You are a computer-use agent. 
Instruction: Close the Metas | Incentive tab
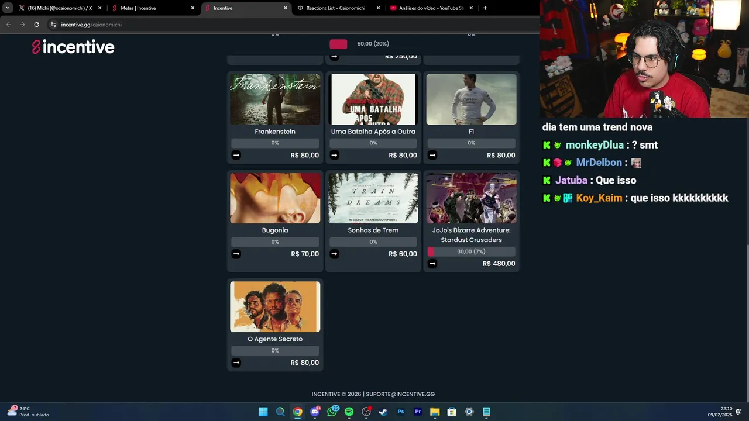point(193,8)
